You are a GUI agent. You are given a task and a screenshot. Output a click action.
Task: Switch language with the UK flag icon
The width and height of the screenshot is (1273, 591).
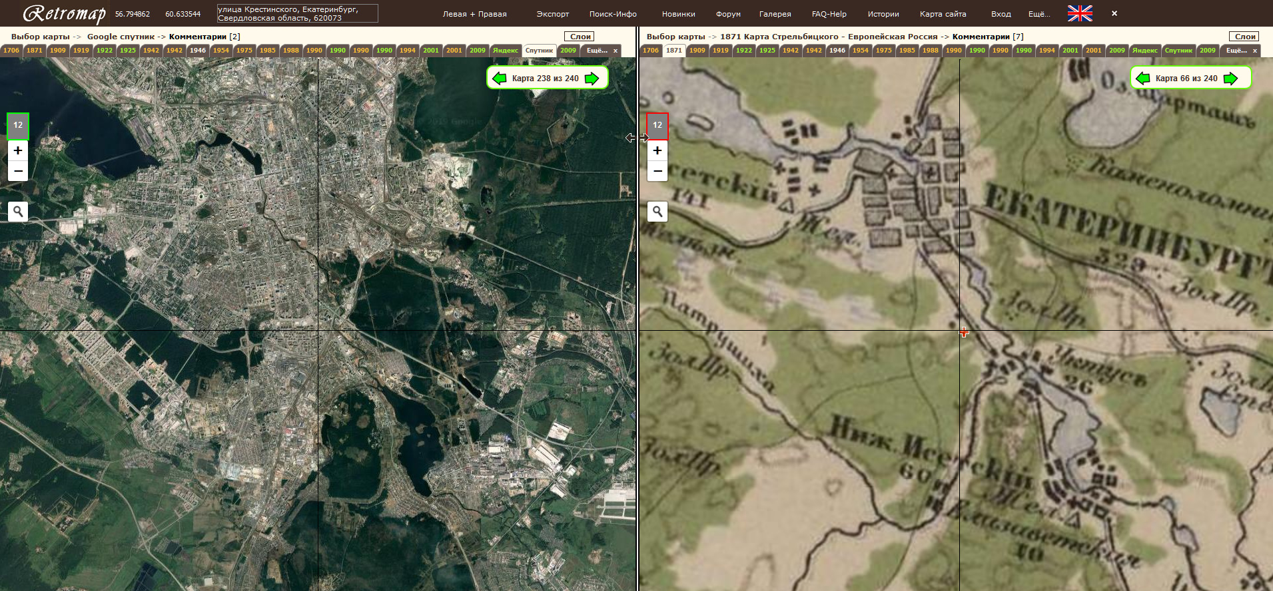(x=1080, y=13)
